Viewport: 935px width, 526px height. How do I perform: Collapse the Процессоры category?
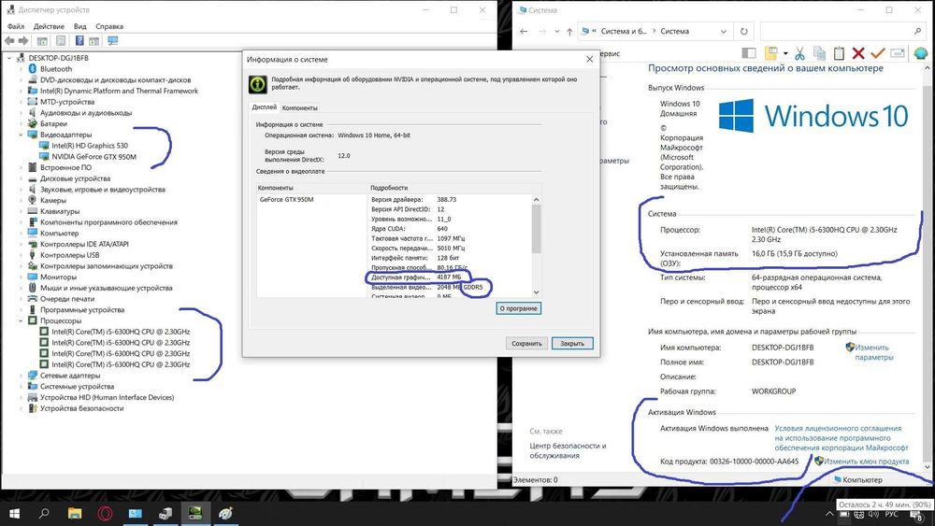[x=21, y=321]
